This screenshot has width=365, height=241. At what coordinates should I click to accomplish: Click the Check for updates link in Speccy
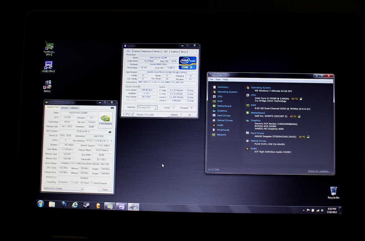[x=319, y=171]
